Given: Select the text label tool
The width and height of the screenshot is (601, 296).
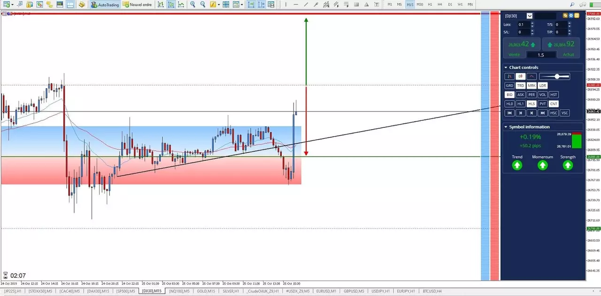Looking at the screenshot, I should tap(377, 4).
